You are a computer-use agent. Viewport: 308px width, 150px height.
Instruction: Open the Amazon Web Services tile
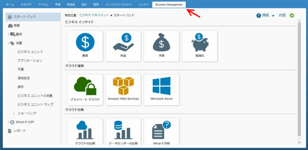click(123, 90)
